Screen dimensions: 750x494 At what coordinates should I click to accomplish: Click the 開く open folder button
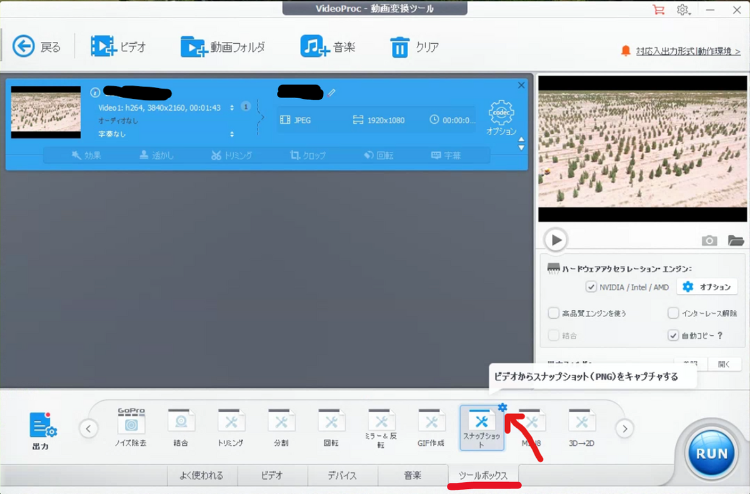pos(724,363)
